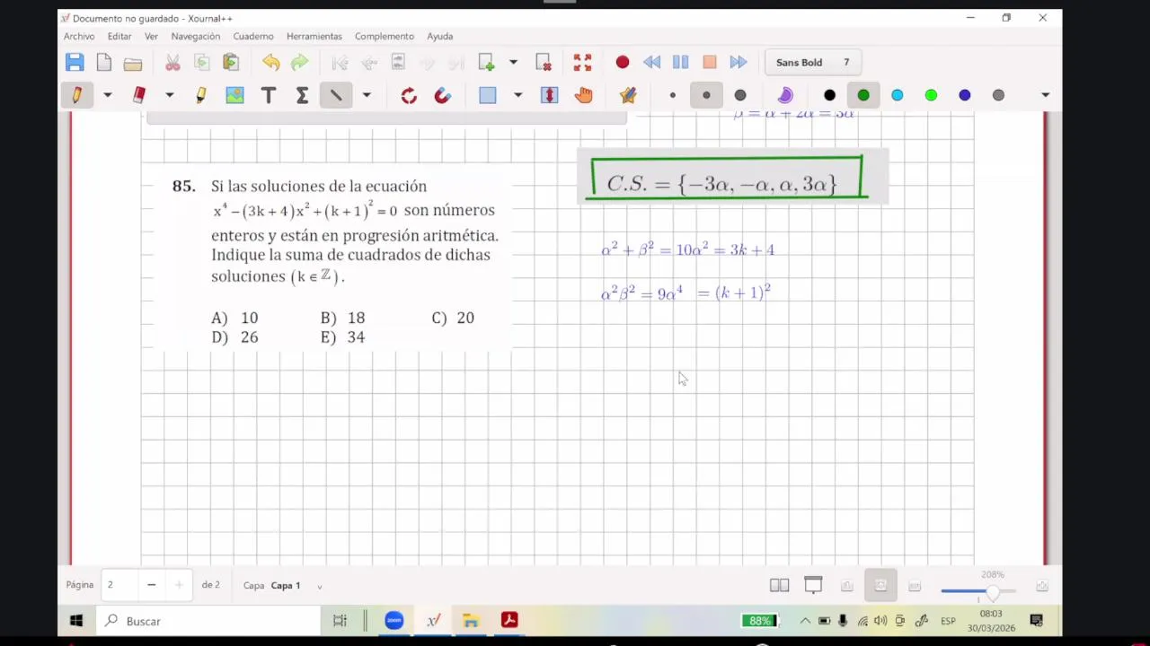Image resolution: width=1150 pixels, height=646 pixels.
Task: Pick the bright green color swatch
Action: [931, 95]
